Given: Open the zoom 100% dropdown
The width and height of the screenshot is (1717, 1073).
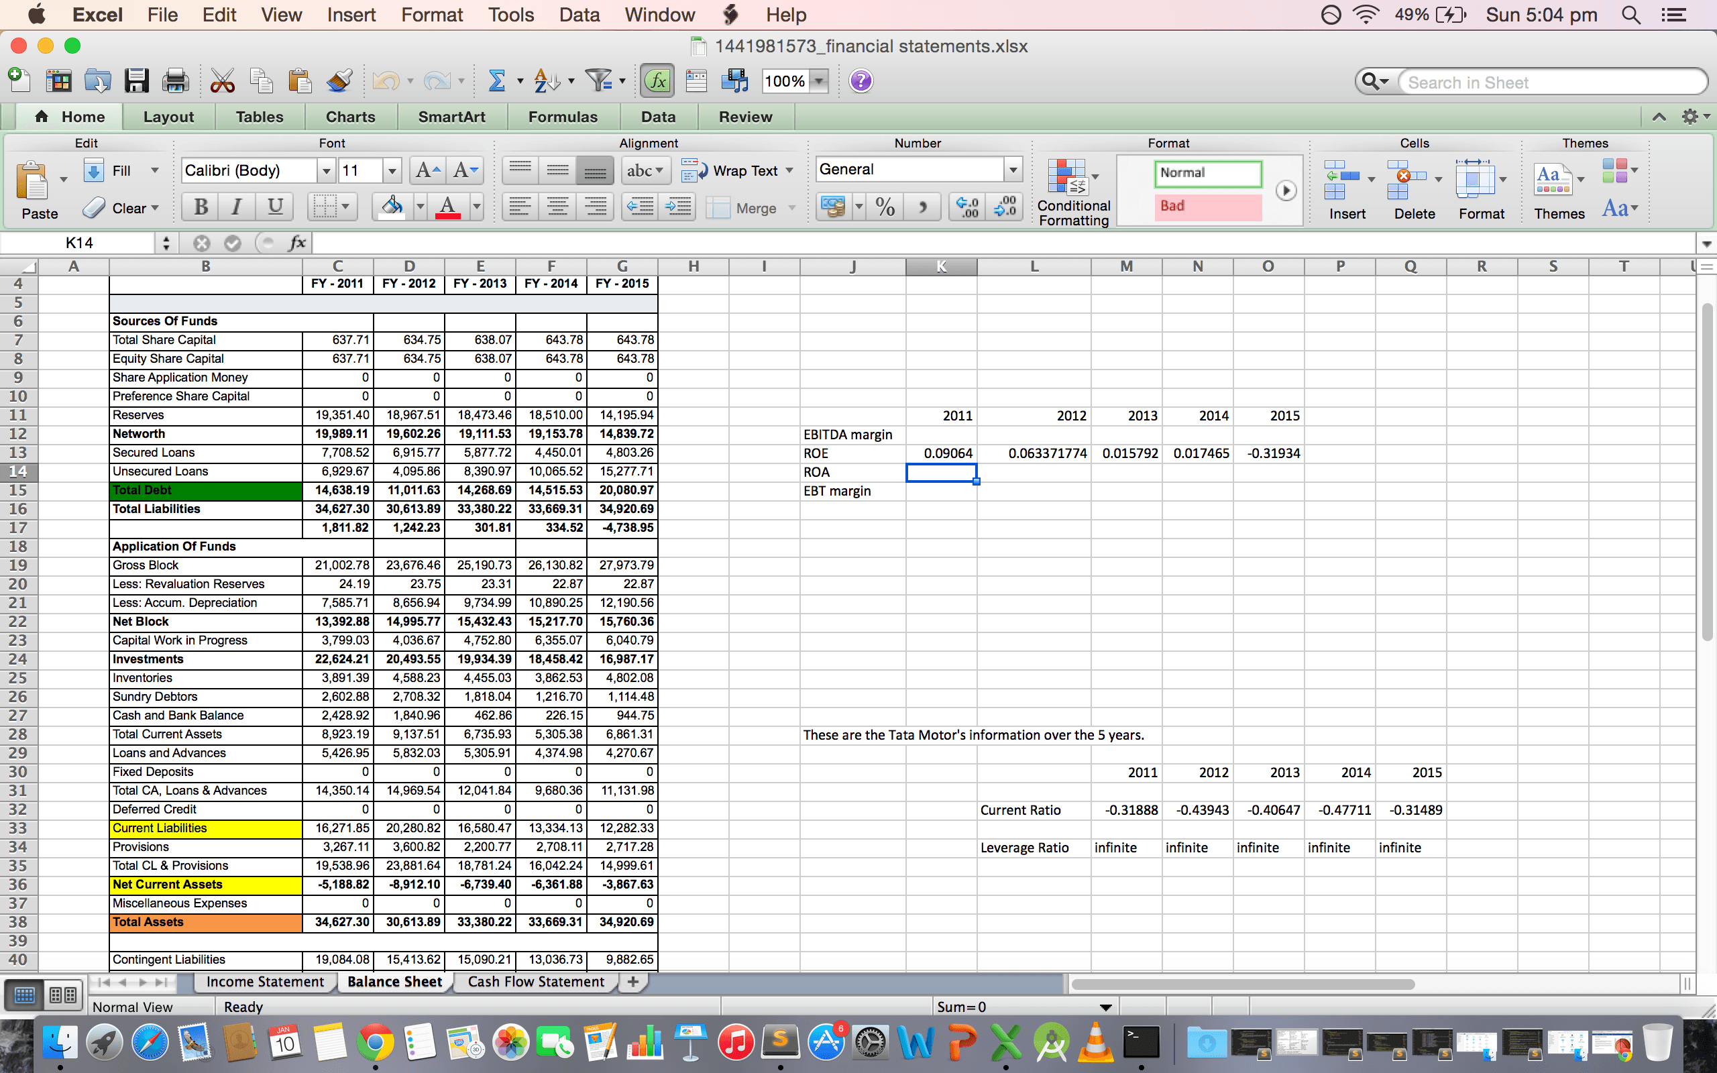Looking at the screenshot, I should [820, 81].
